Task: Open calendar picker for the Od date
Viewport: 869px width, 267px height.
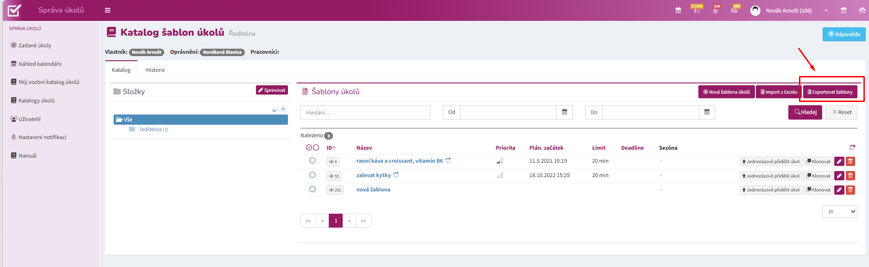Action: (565, 112)
